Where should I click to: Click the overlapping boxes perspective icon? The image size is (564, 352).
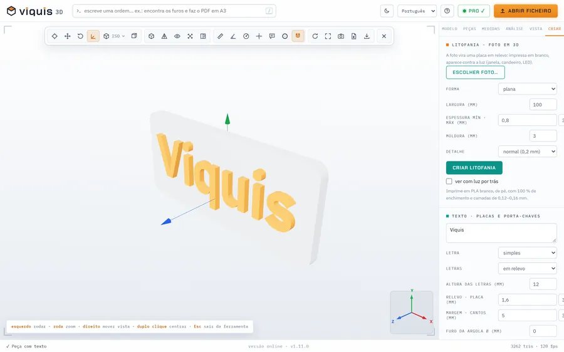click(134, 36)
